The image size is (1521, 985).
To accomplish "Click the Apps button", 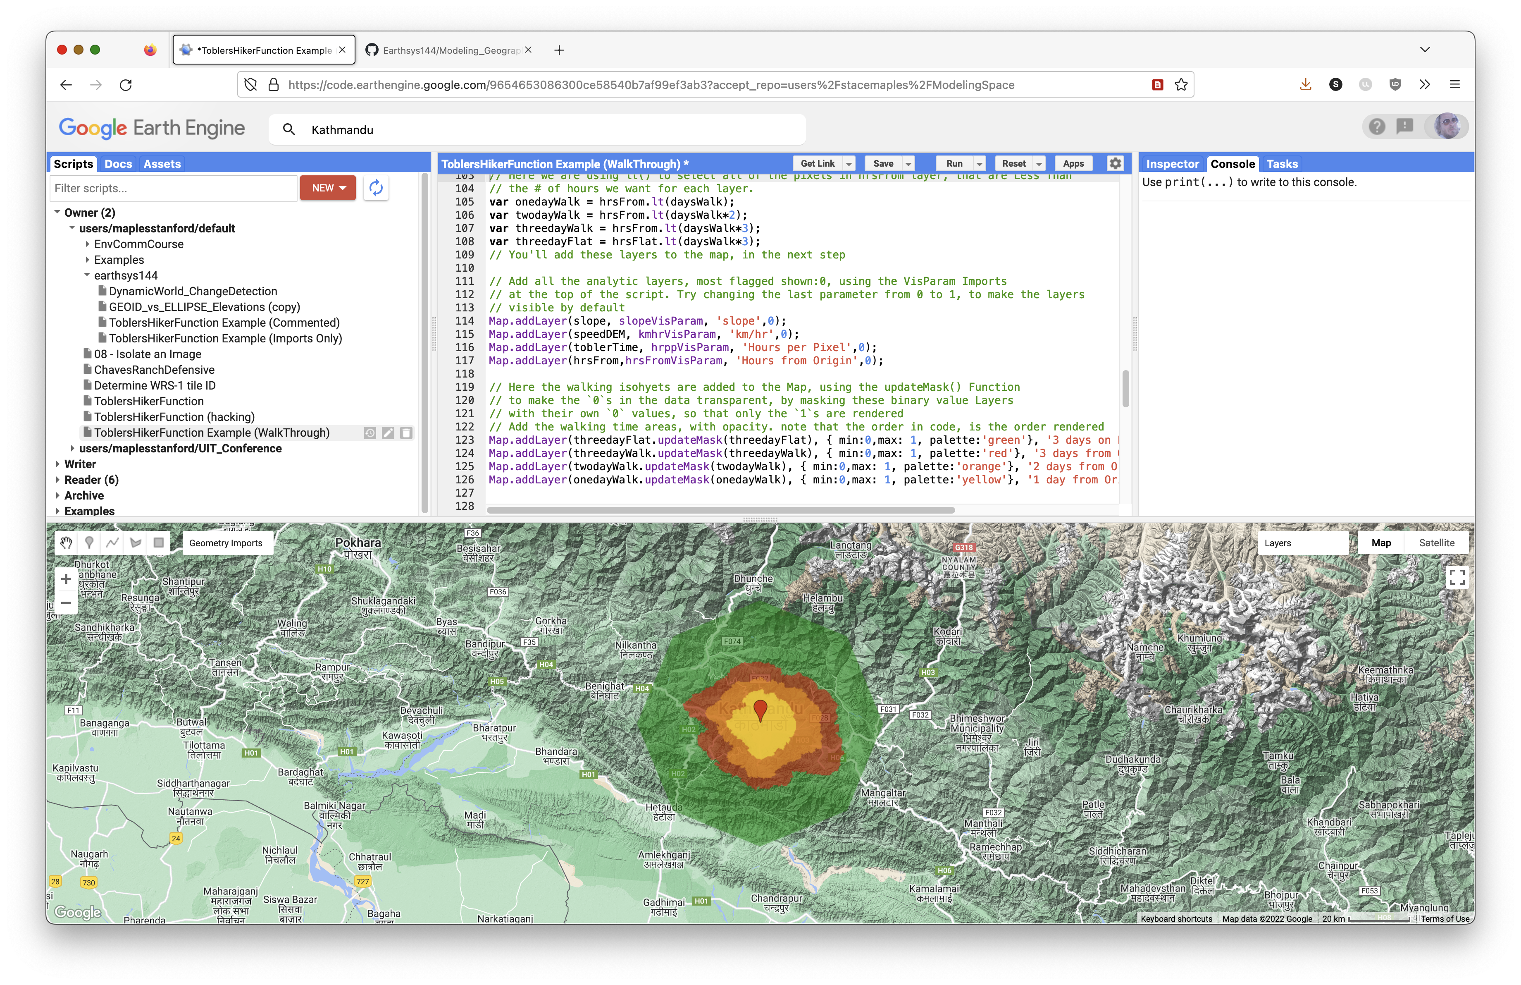I will (1073, 164).
